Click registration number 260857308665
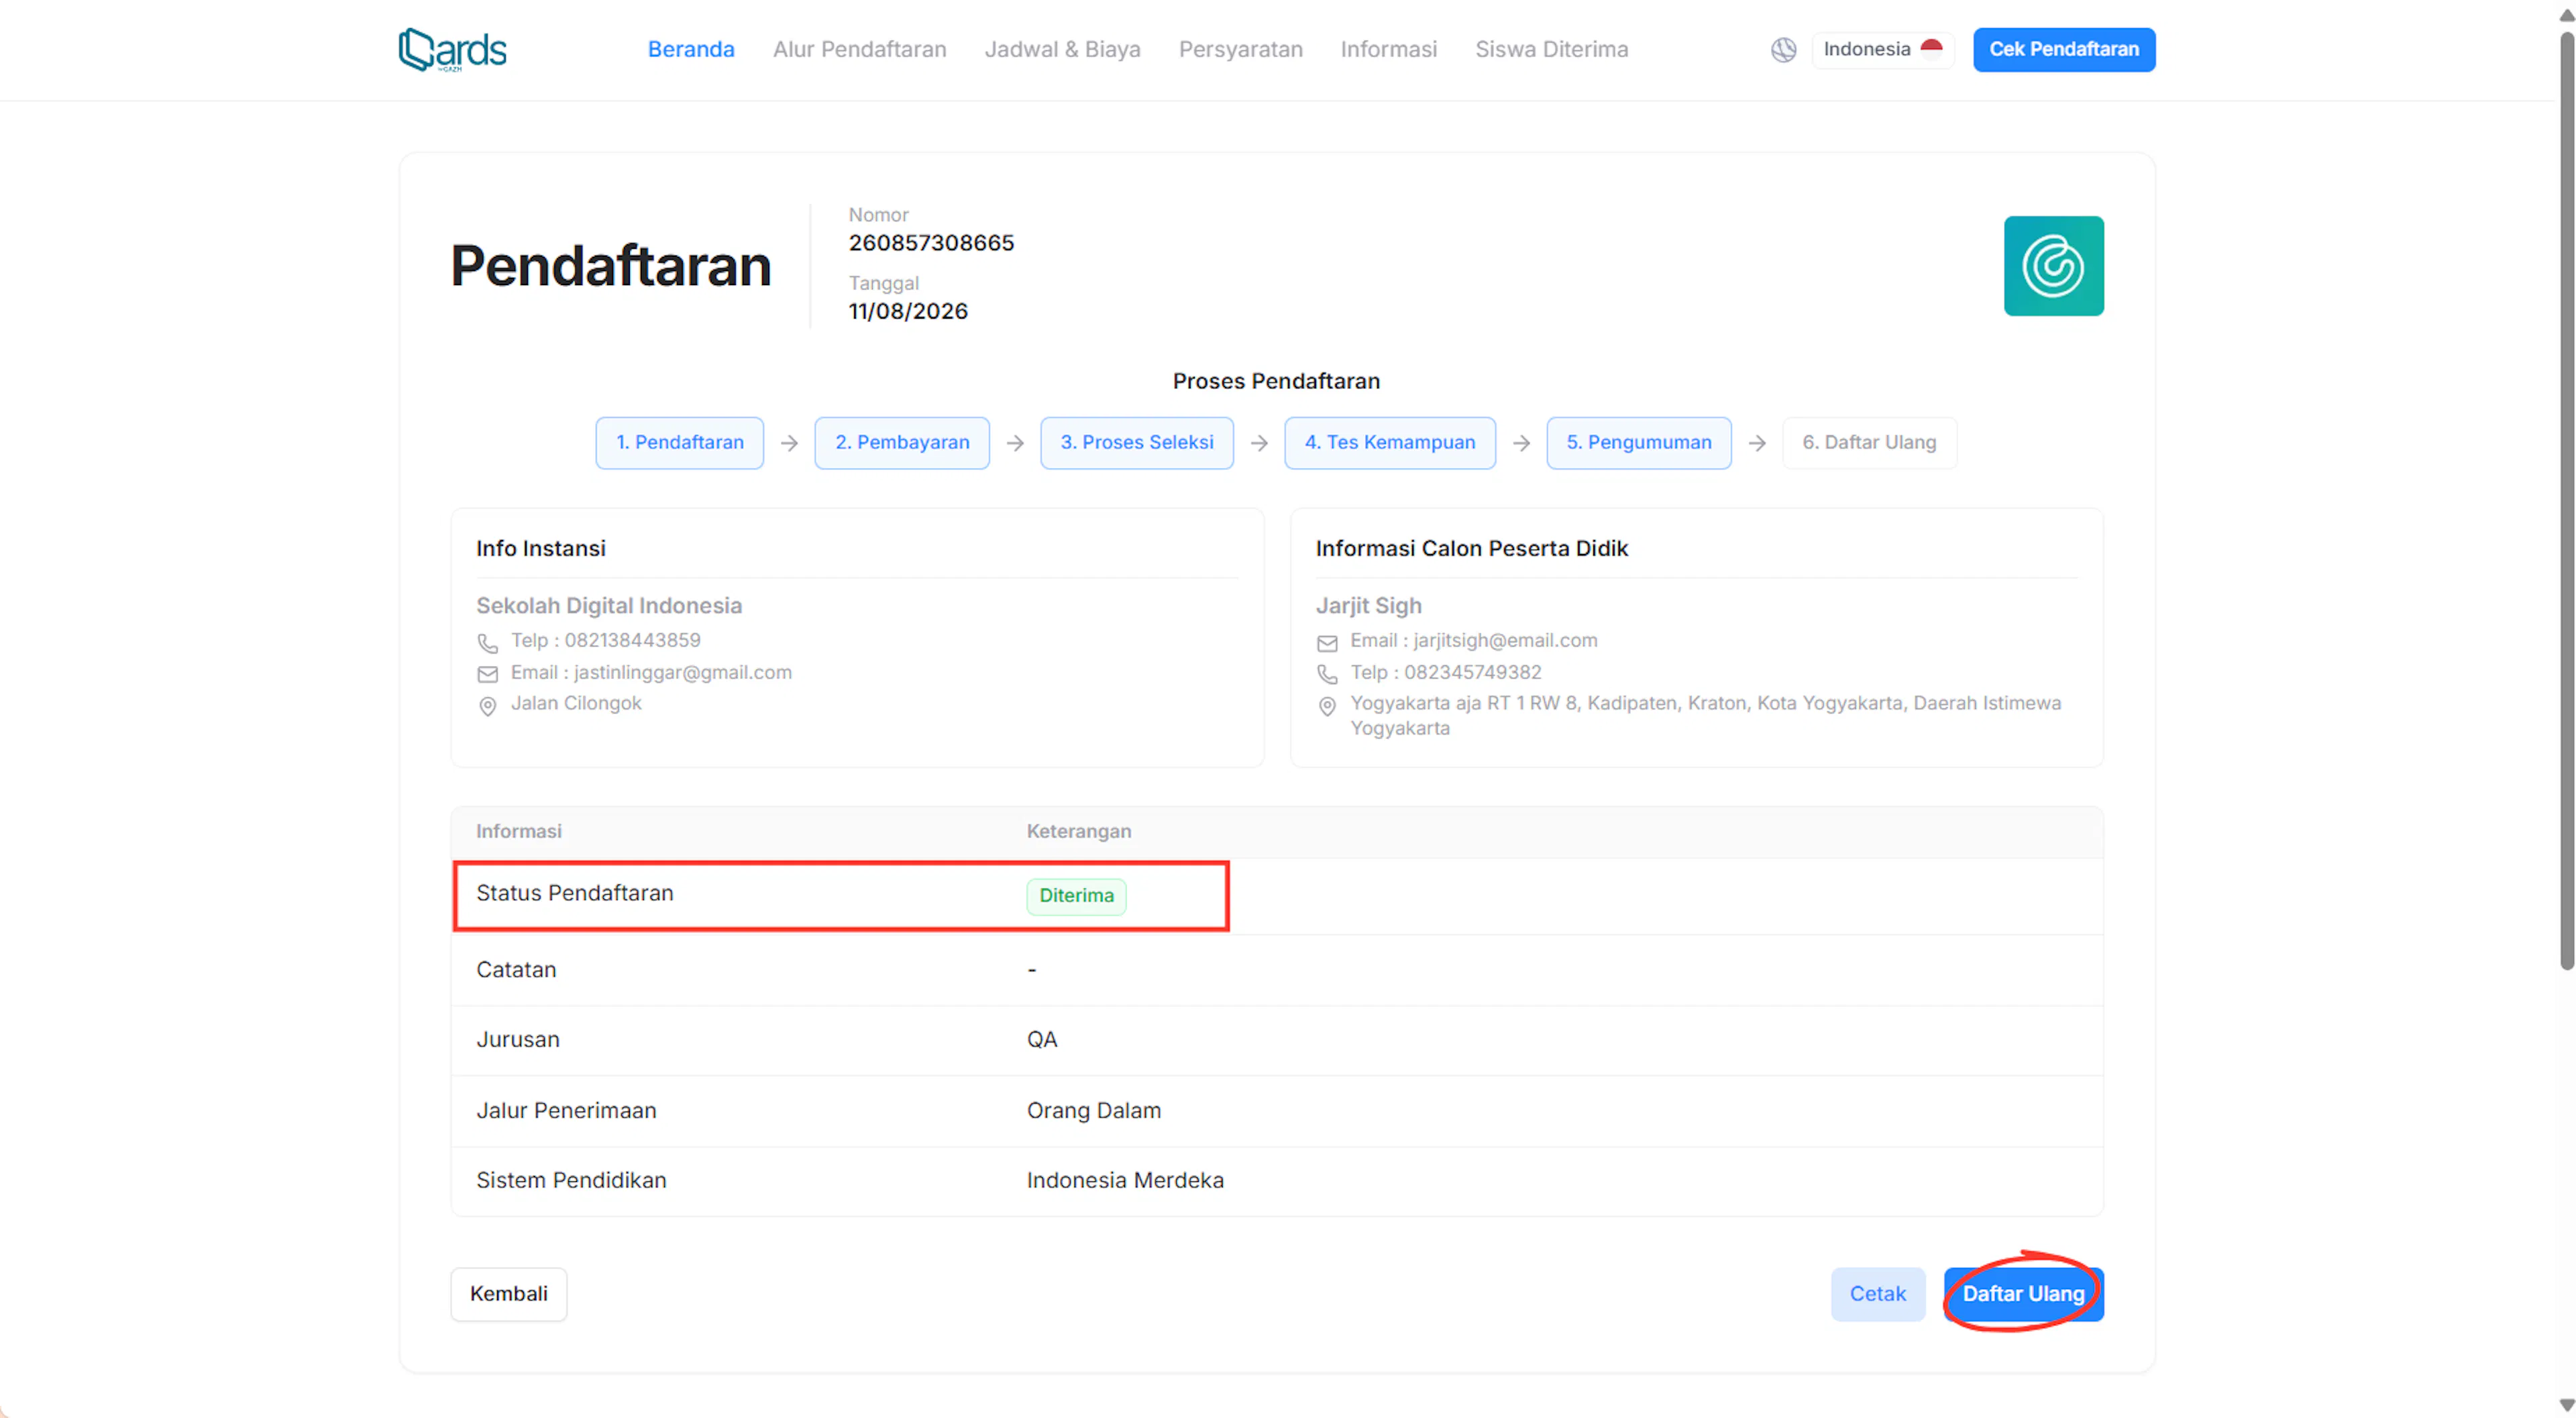 tap(931, 243)
